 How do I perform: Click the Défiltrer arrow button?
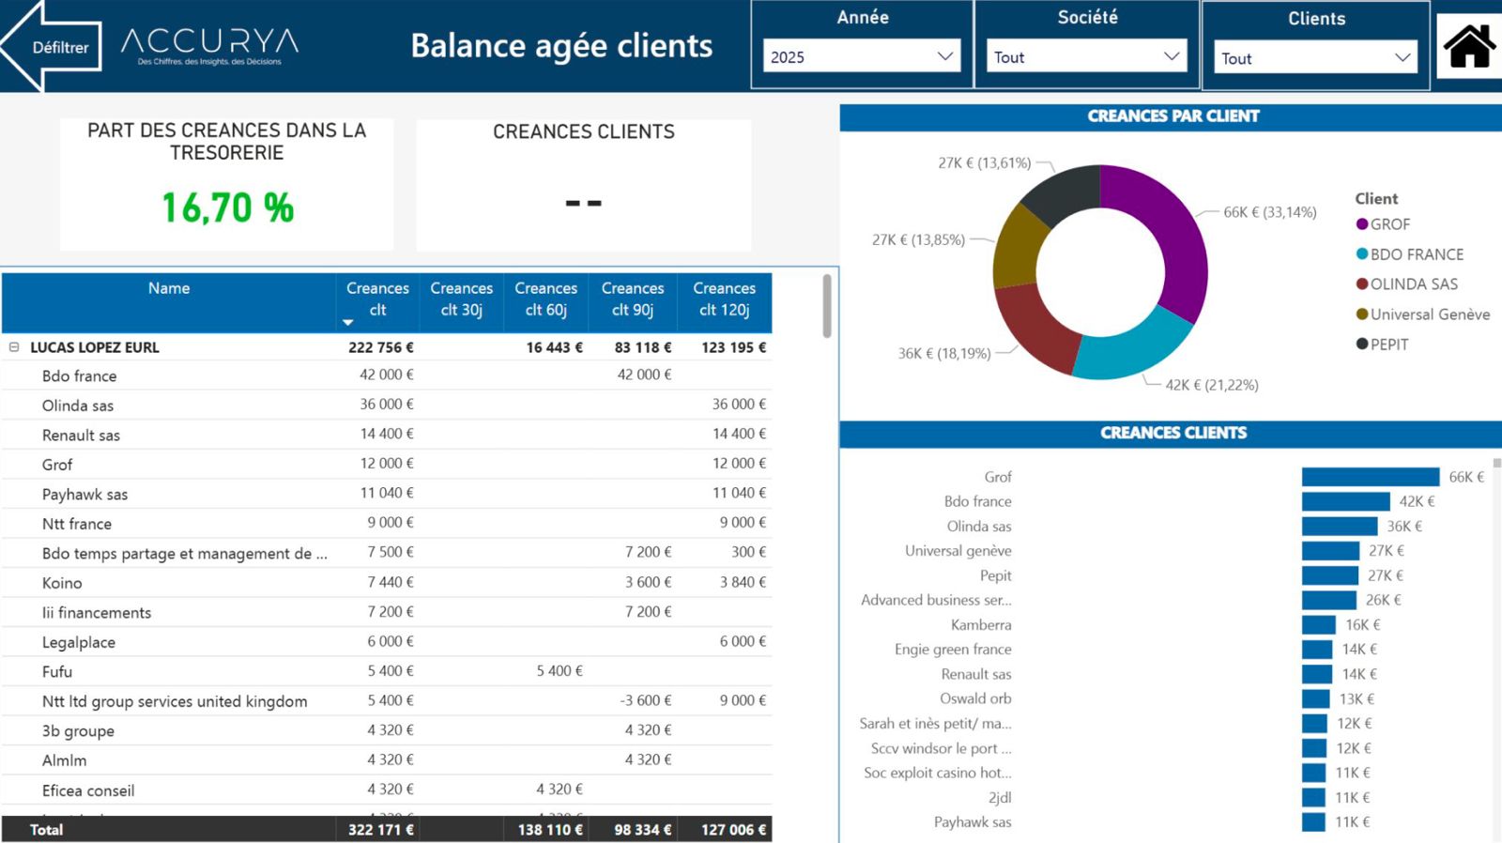click(52, 46)
